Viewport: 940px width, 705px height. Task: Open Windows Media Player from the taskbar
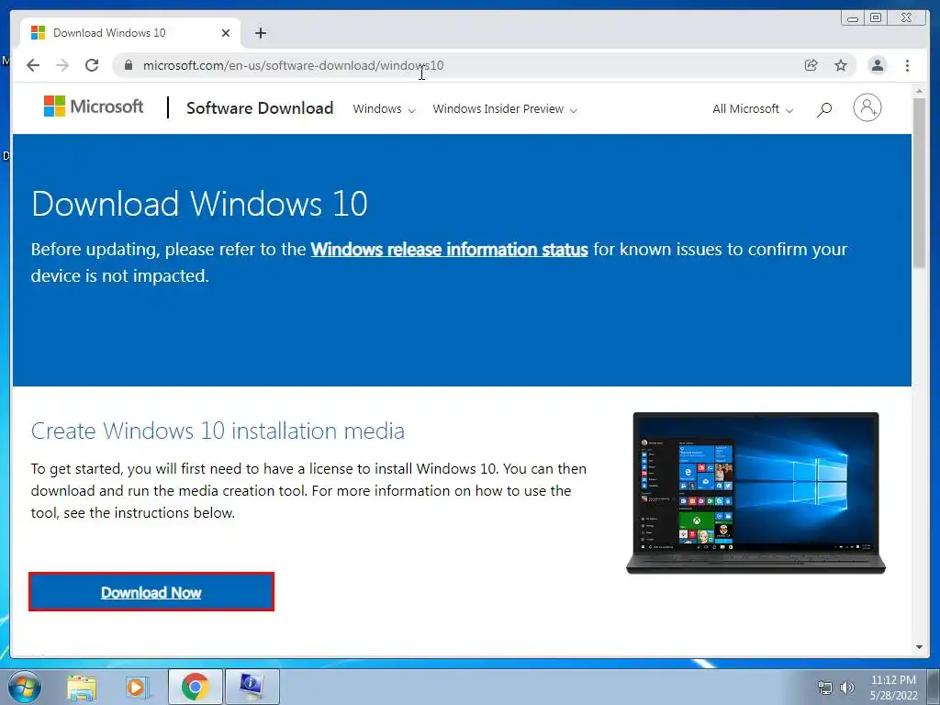pos(138,687)
